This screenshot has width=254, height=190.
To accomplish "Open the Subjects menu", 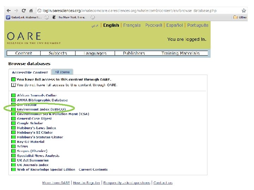I will (x=58, y=53).
